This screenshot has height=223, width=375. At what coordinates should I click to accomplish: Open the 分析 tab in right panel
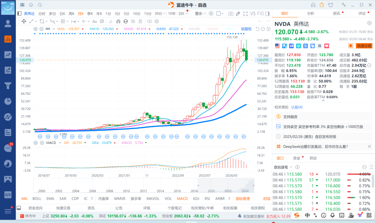point(310,14)
